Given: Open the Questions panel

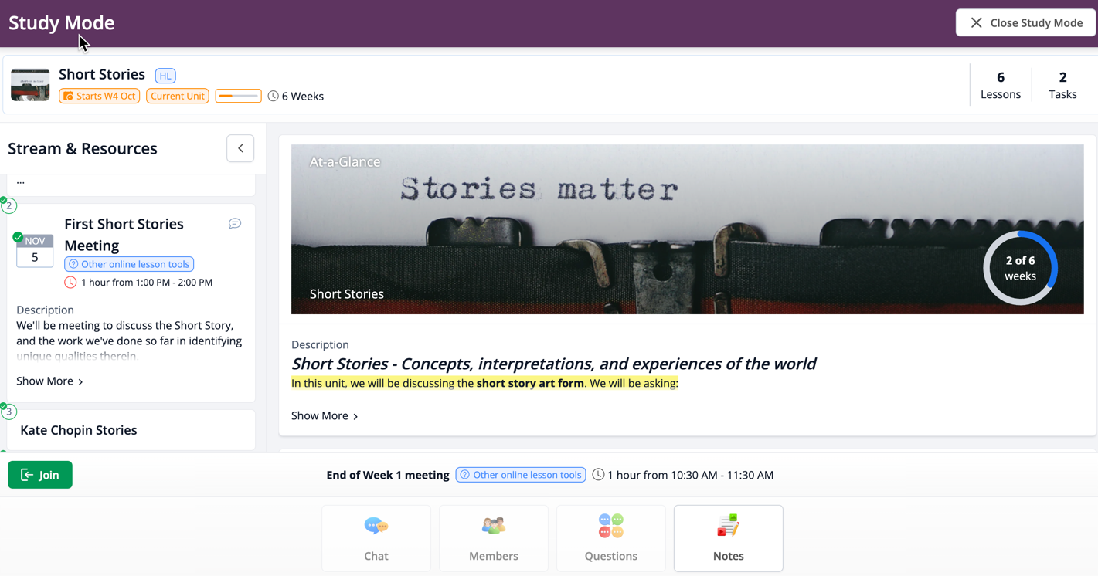Looking at the screenshot, I should (610, 538).
